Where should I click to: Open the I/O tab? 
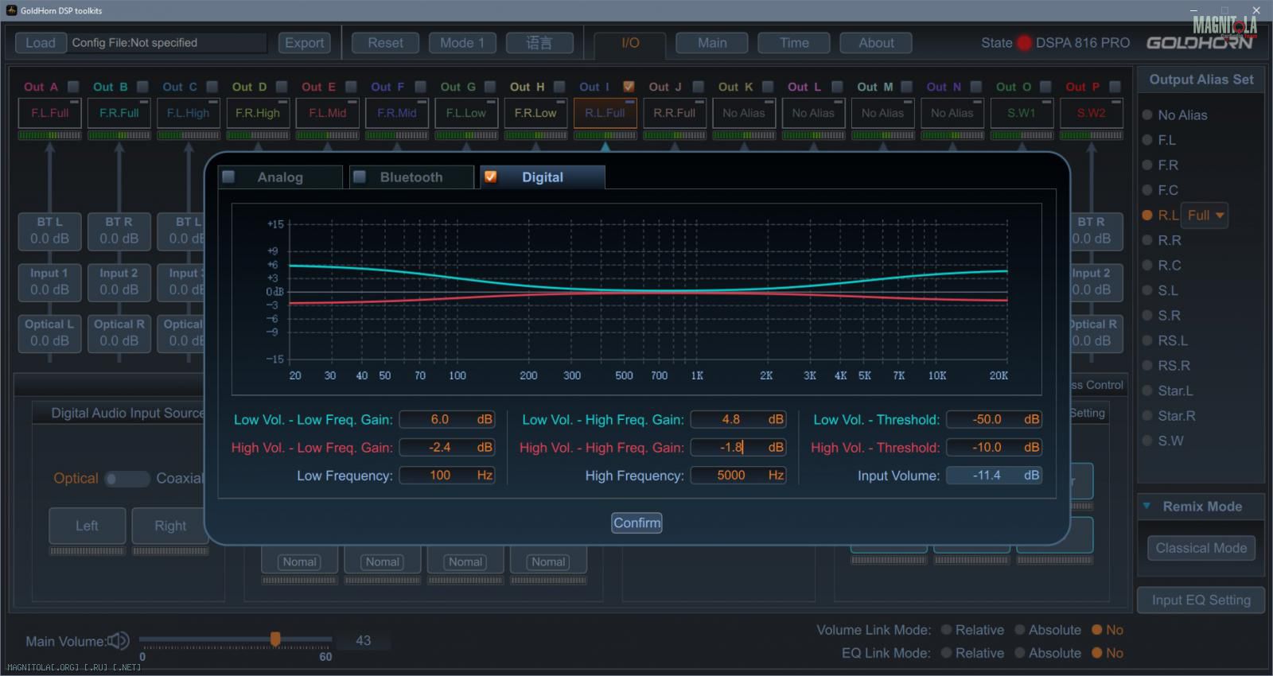pyautogui.click(x=630, y=43)
